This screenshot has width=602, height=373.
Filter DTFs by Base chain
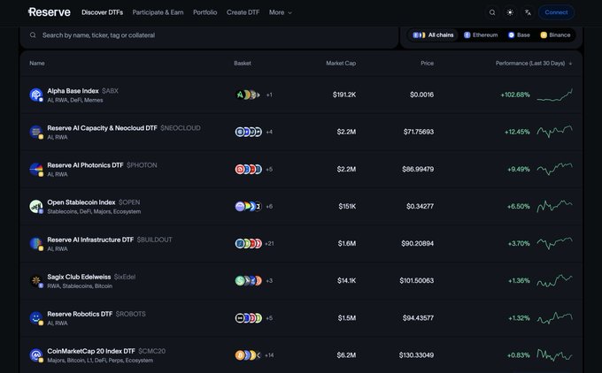tap(519, 34)
